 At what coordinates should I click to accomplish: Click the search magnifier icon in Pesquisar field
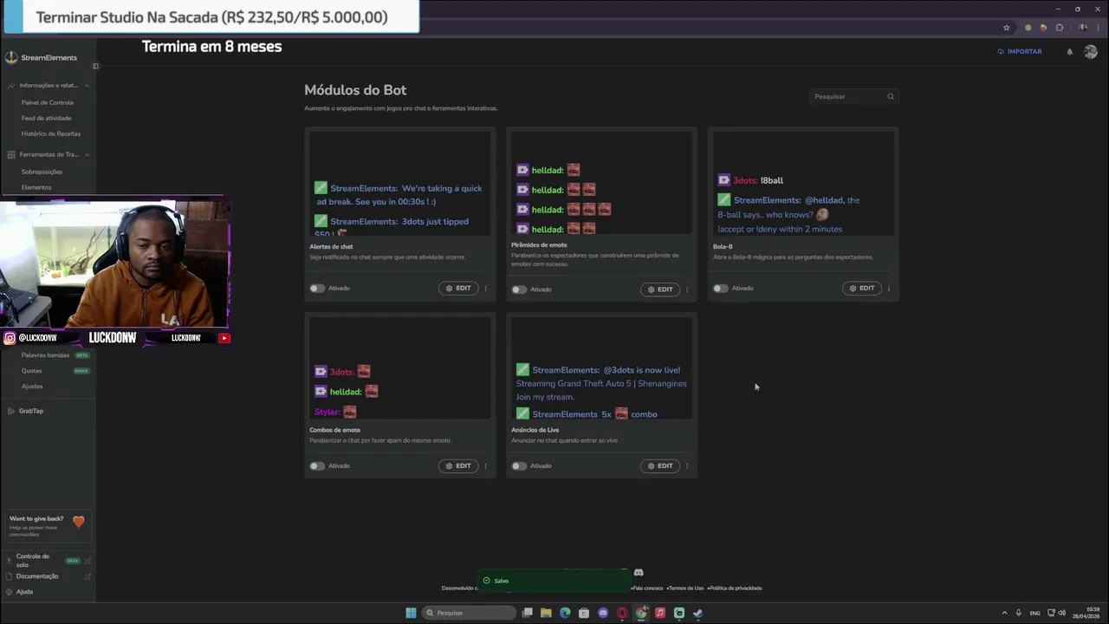(891, 96)
